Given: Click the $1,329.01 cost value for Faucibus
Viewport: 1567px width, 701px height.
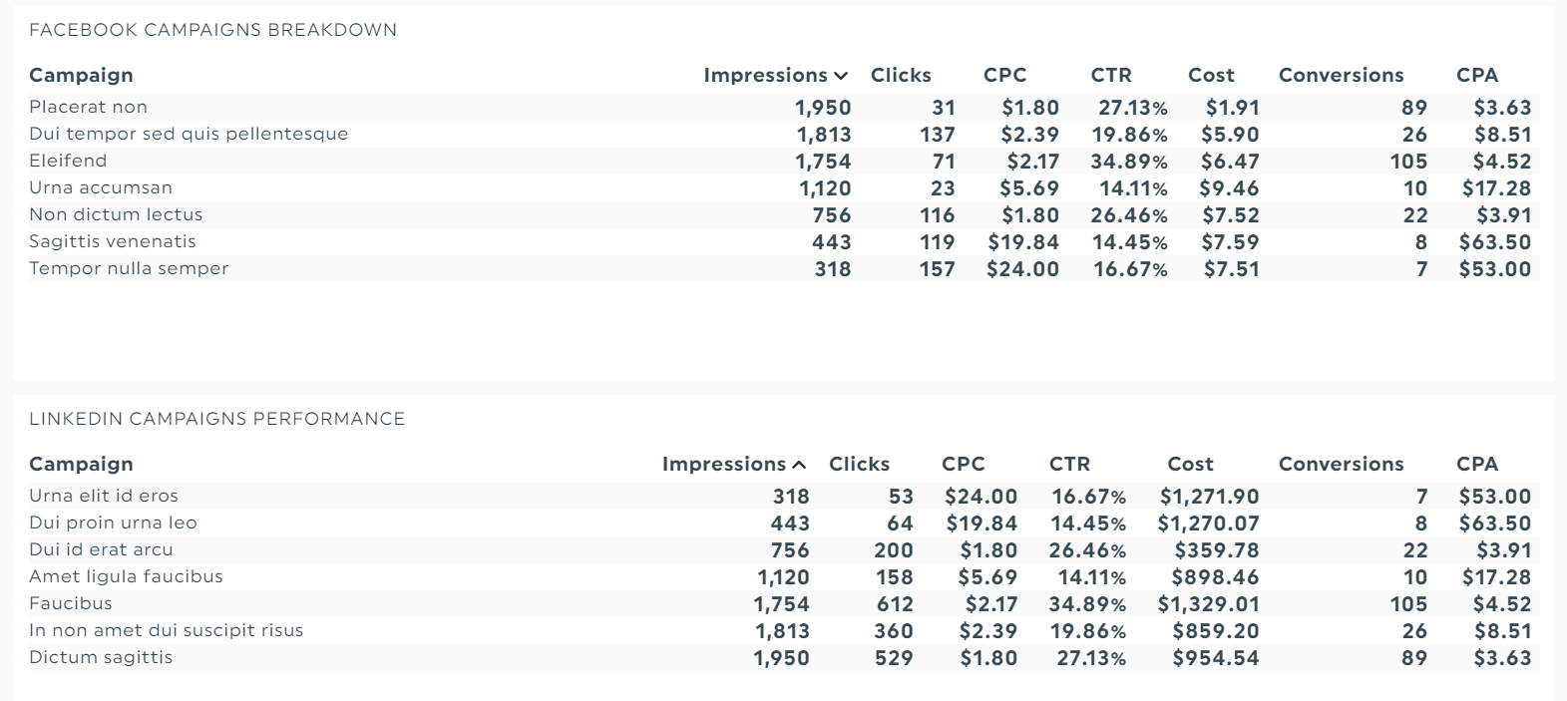Looking at the screenshot, I should [x=1208, y=604].
